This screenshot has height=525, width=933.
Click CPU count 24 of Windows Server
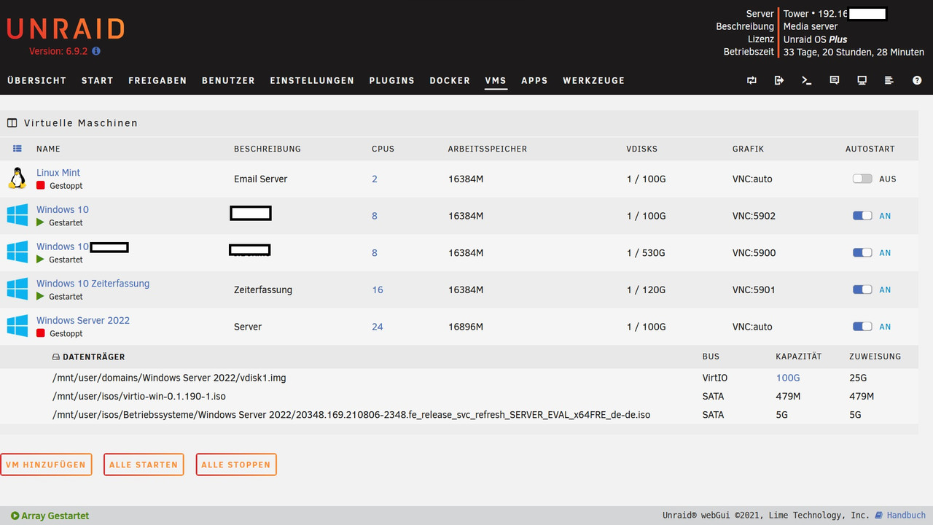click(378, 327)
